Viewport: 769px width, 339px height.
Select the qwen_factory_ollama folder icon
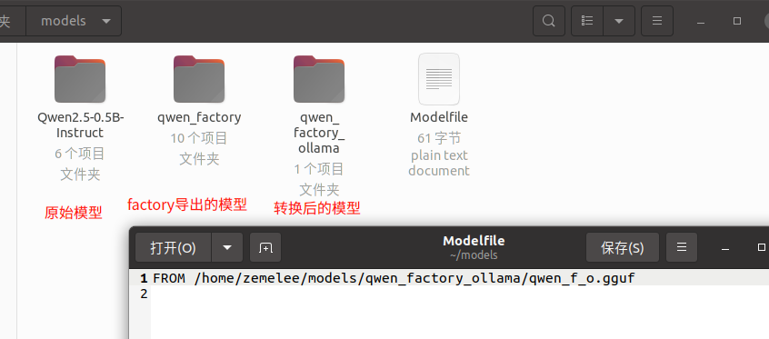pyautogui.click(x=319, y=78)
